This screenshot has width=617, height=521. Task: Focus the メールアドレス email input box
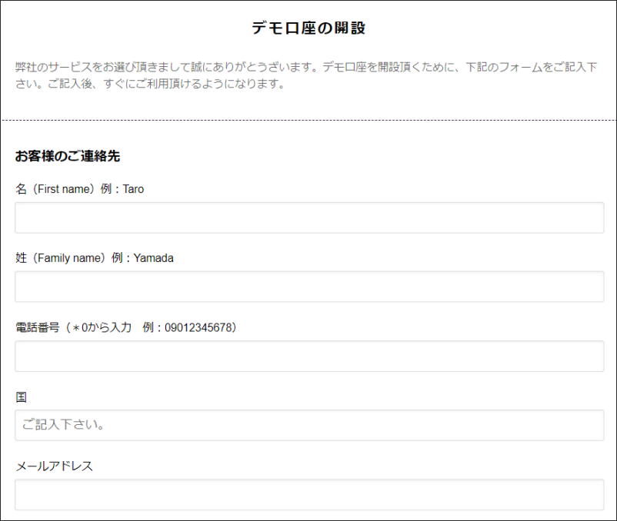[308, 494]
